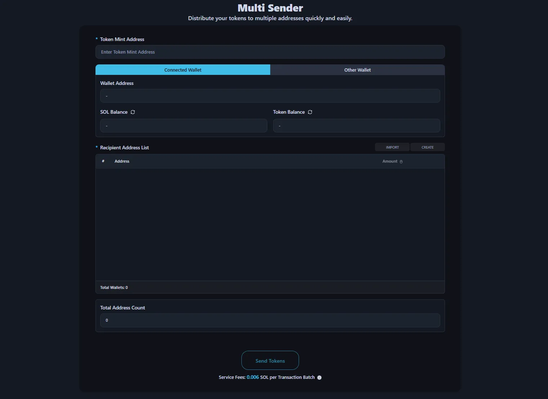
Task: Click the icon beside the Amount header
Action: [401, 162]
